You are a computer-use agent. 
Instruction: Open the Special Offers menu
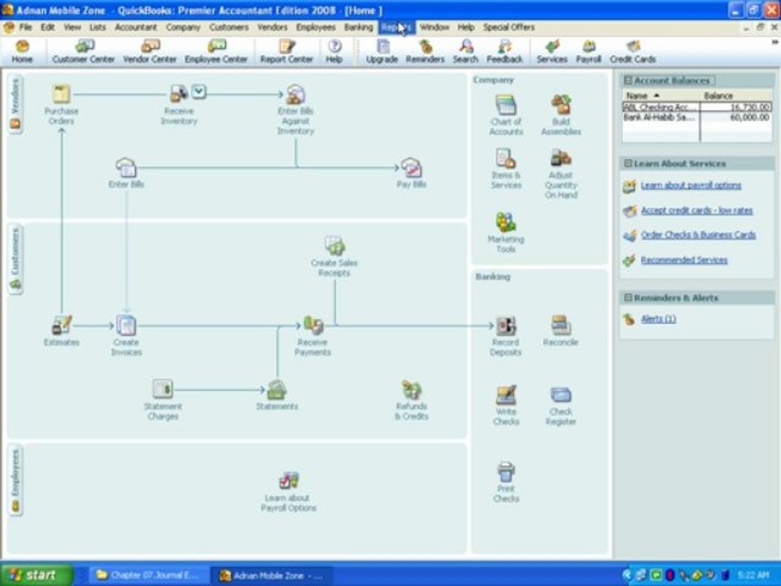pos(508,28)
